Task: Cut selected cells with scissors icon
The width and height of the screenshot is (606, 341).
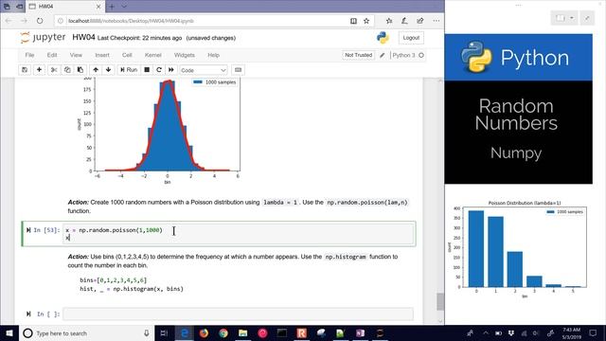Action: click(54, 70)
